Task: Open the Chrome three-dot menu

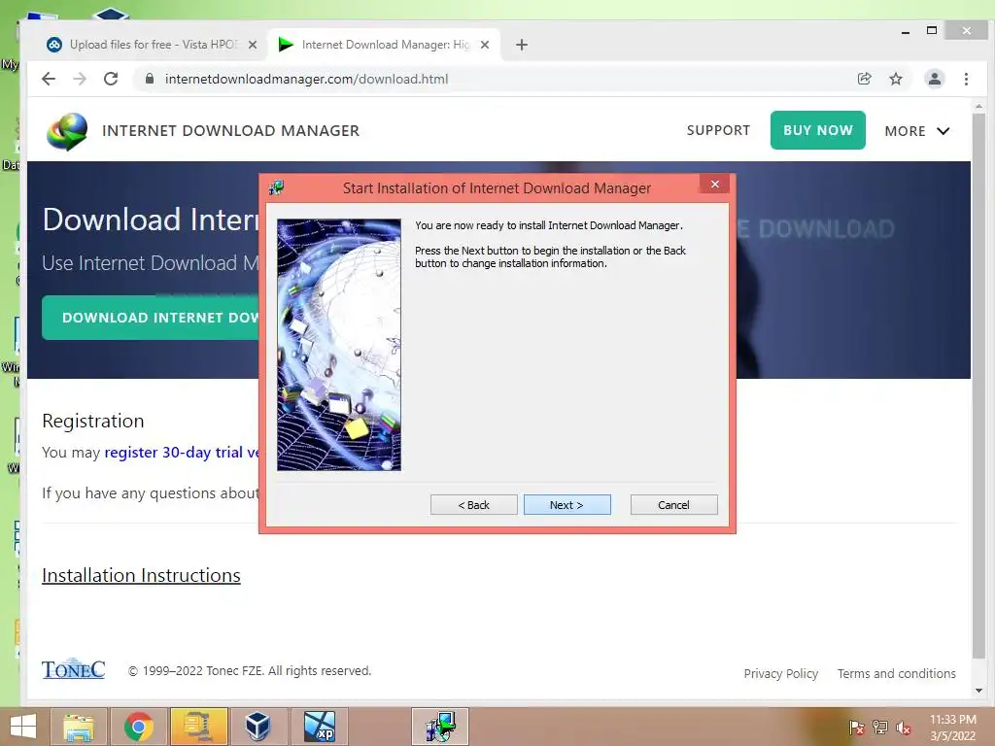Action: (966, 79)
